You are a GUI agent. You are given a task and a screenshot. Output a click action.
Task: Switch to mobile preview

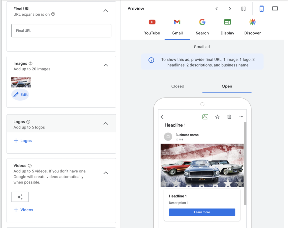pyautogui.click(x=262, y=9)
